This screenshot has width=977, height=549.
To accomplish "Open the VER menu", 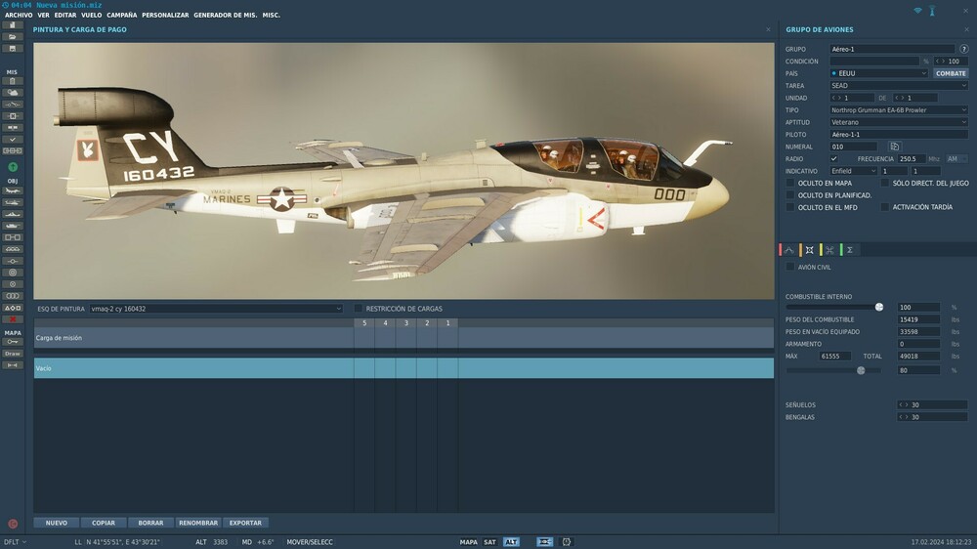I will 43,15.
